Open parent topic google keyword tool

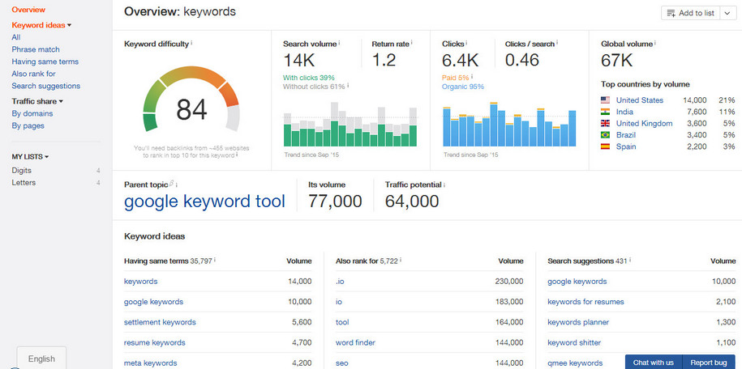(204, 201)
